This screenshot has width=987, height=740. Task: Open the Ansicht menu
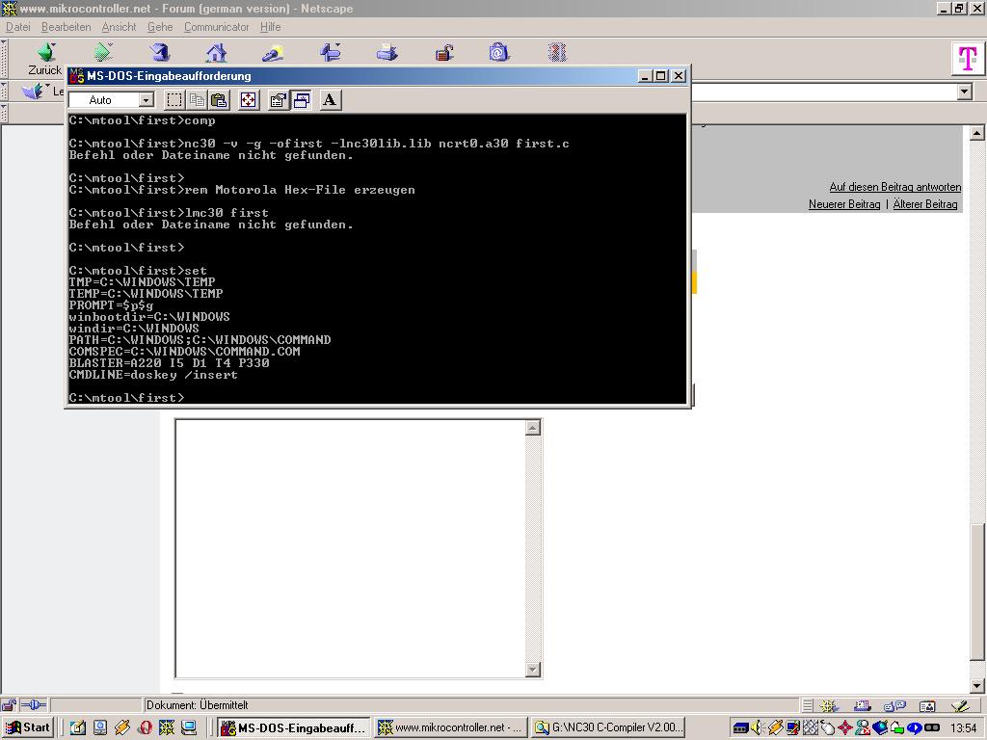(119, 27)
